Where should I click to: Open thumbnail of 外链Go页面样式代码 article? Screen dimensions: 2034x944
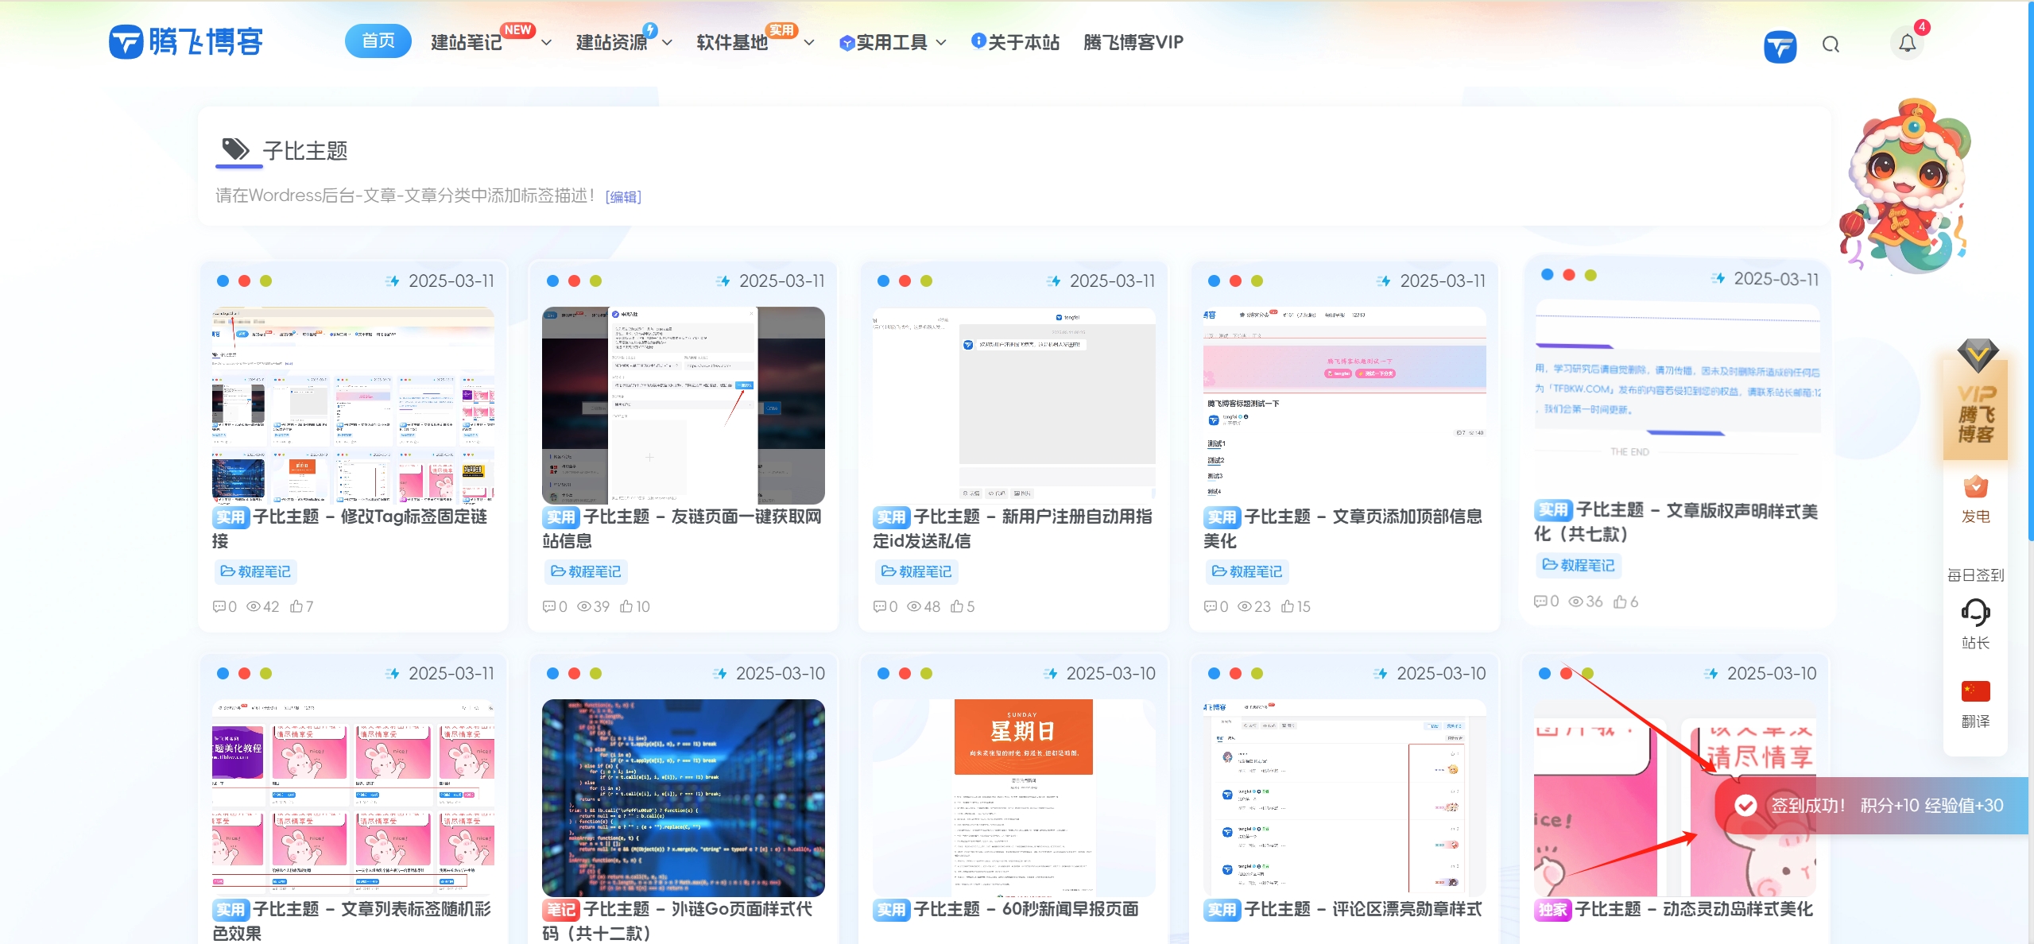(684, 798)
